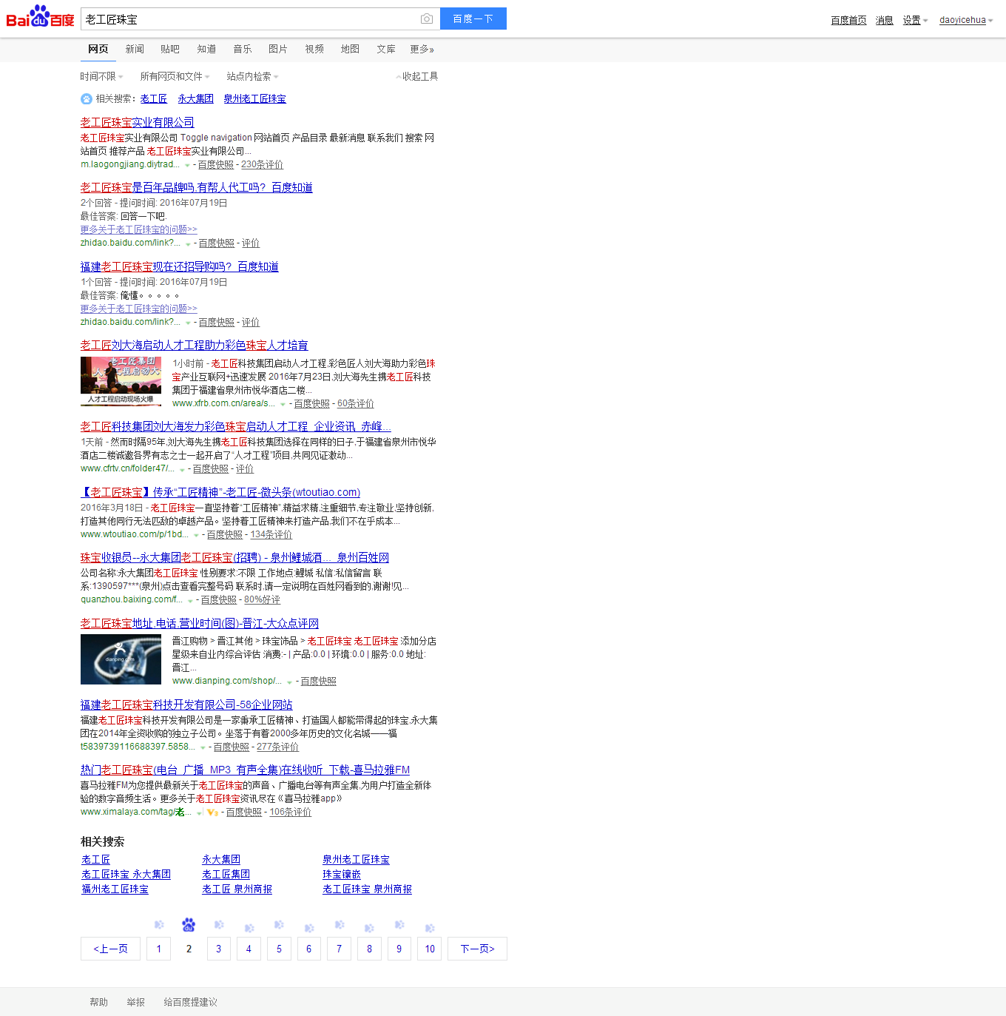Image resolution: width=1006 pixels, height=1016 pixels.
Task: Switch to the 图片 images tab
Action: pos(278,49)
